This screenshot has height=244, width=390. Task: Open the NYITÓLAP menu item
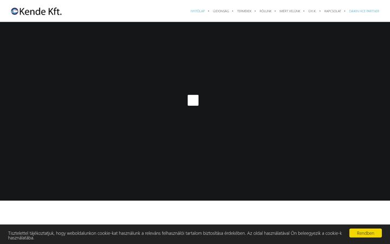(x=198, y=11)
